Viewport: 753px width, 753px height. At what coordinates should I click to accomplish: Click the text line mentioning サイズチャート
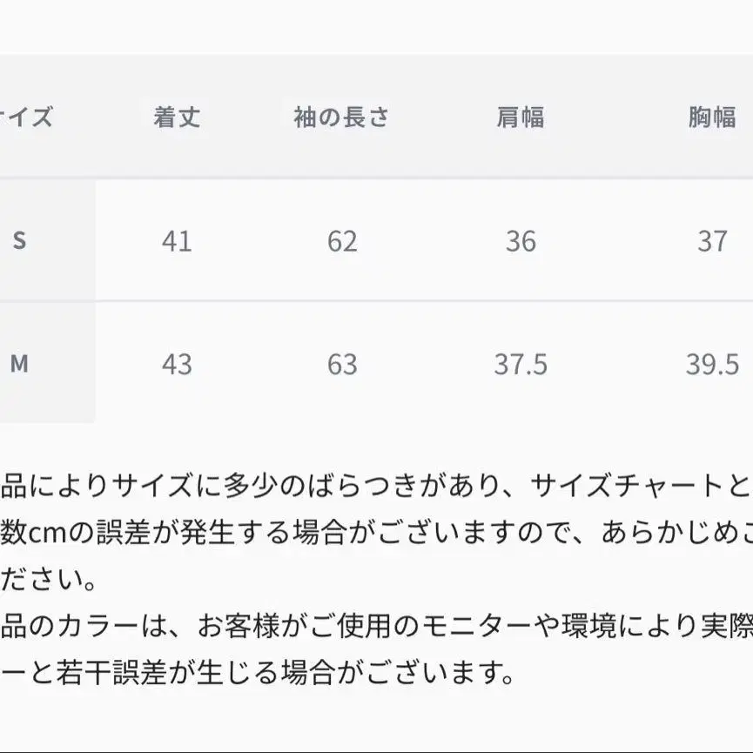pyautogui.click(x=376, y=485)
